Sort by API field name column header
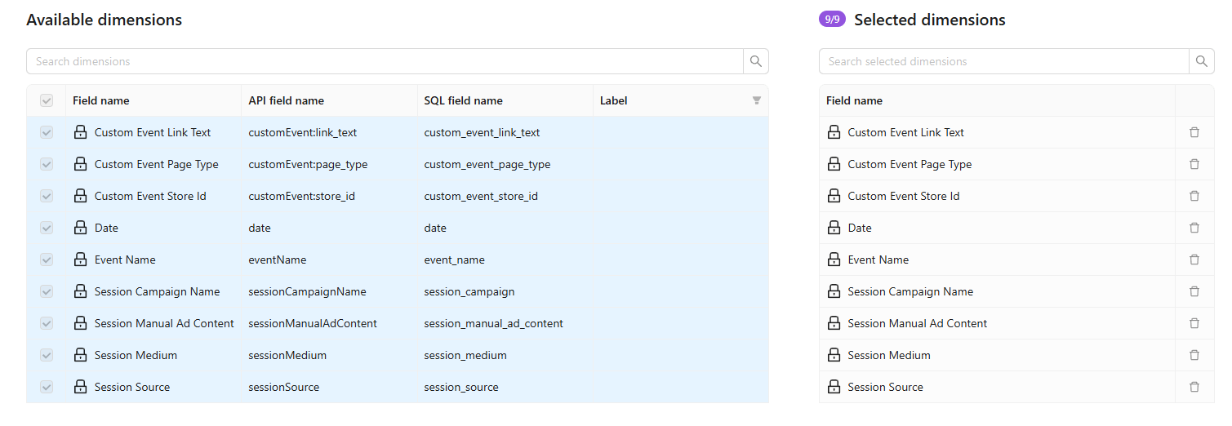The height and width of the screenshot is (426, 1232). [286, 100]
